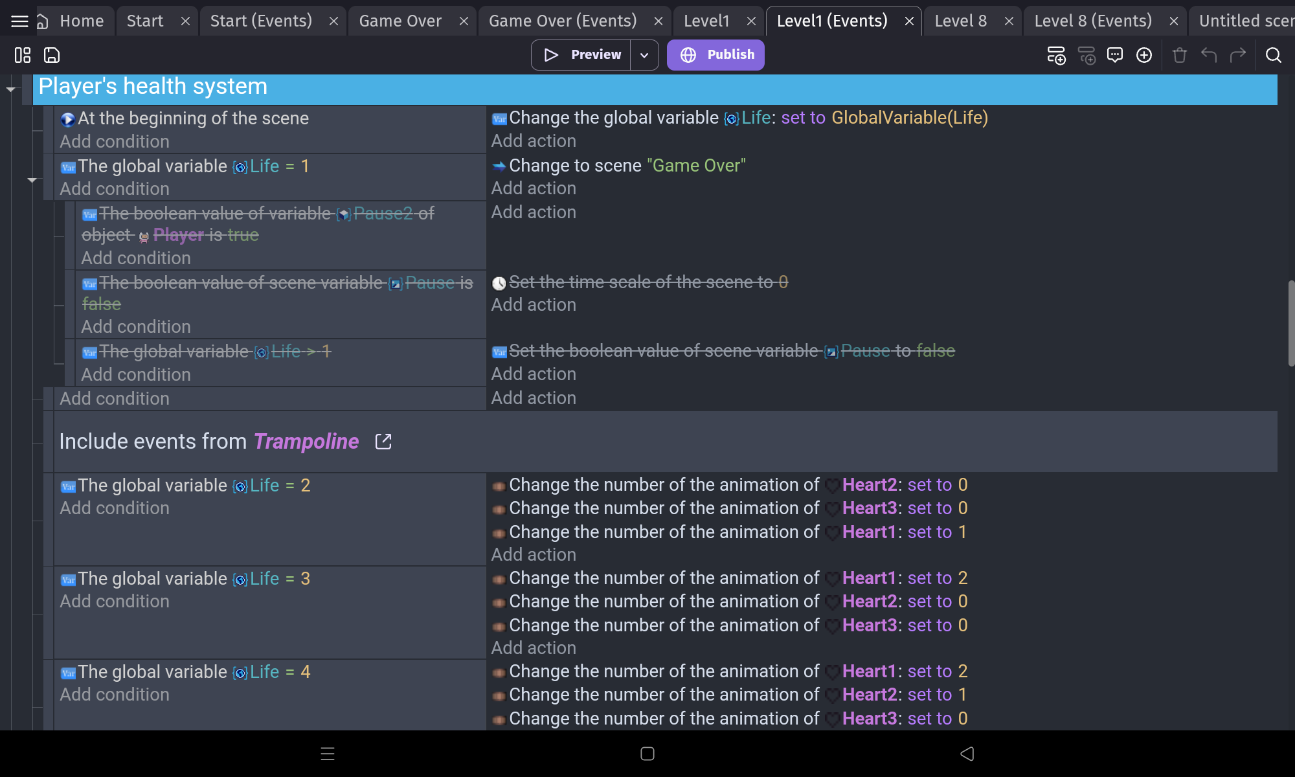Open the add other event type icon
The image size is (1295, 777).
tap(1144, 55)
